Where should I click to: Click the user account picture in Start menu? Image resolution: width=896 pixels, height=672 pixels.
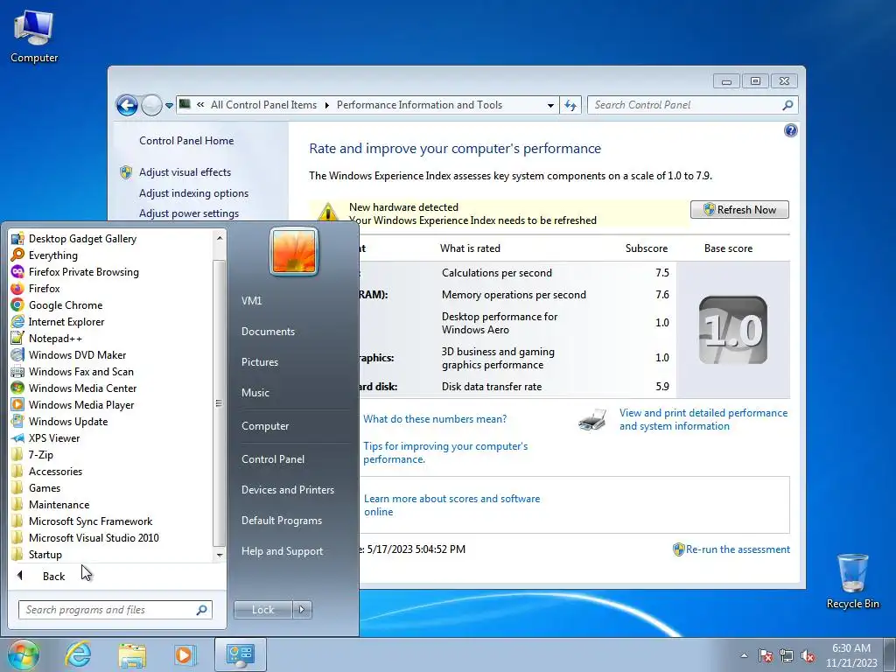294,251
